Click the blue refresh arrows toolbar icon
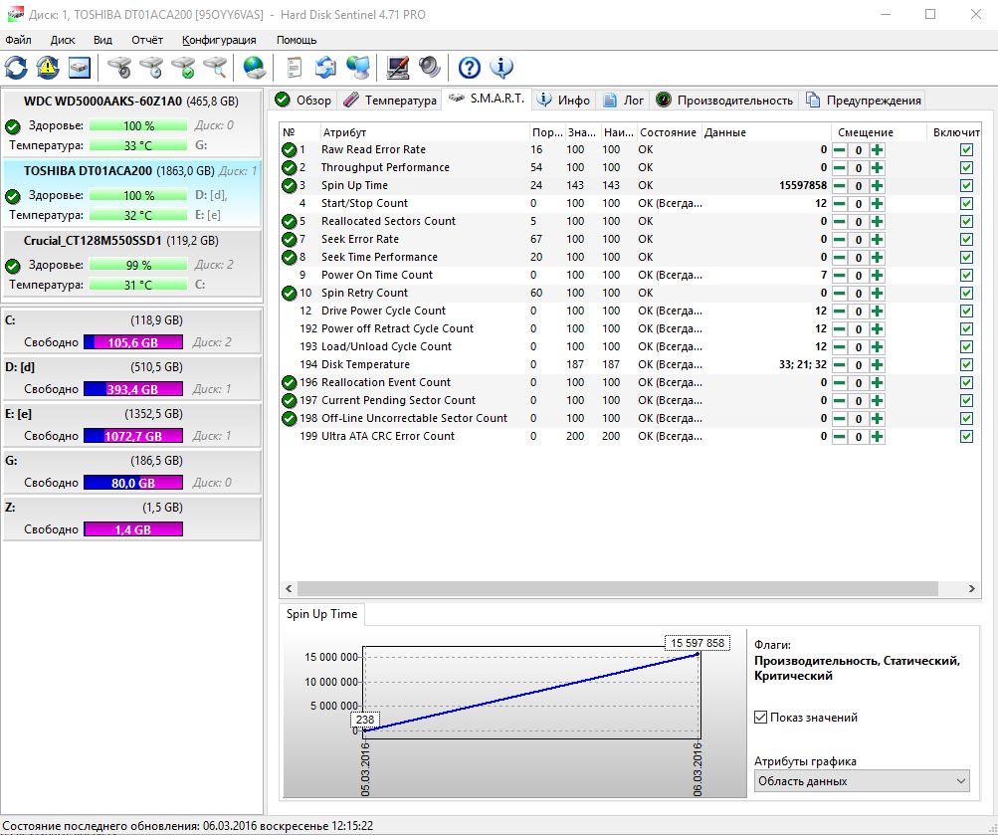The height and width of the screenshot is (835, 998). pyautogui.click(x=17, y=68)
